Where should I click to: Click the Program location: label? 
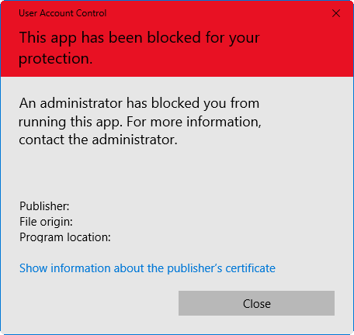click(65, 237)
